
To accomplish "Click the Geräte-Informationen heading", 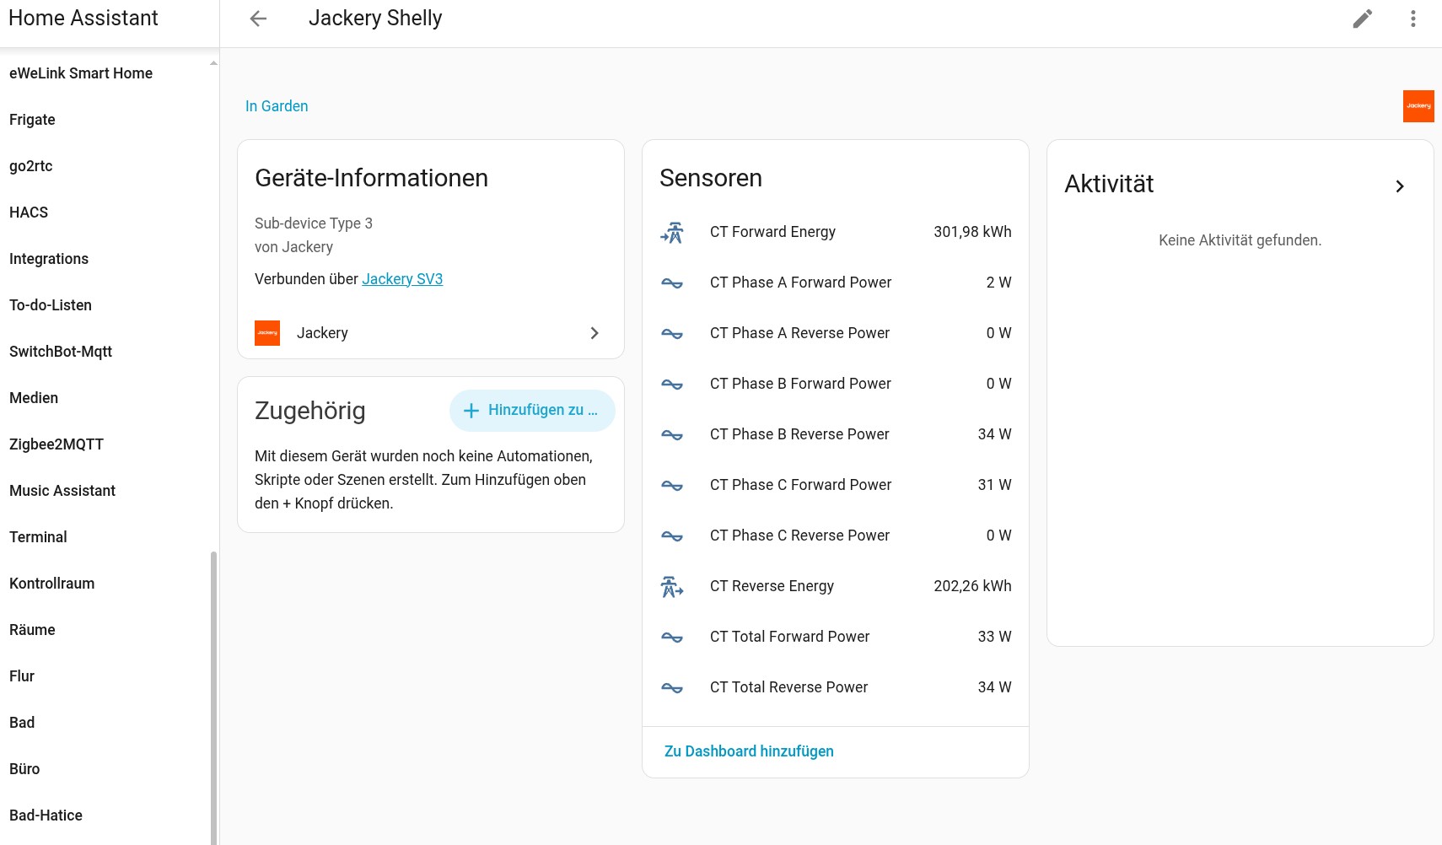I will pos(371,178).
